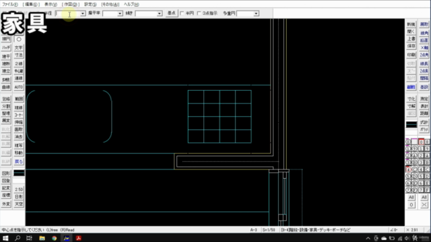Image resolution: width=431 pixels, height=242 pixels.
Task: Toggle layer square 4
Action: click(x=421, y=169)
